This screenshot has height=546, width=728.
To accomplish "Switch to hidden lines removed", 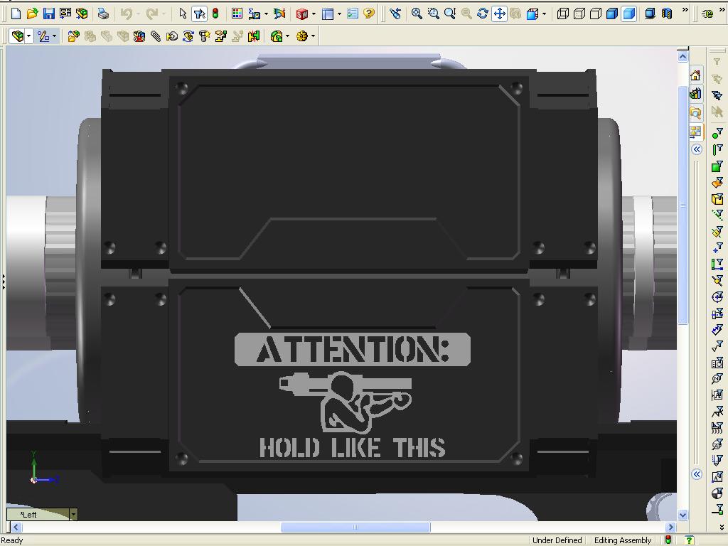I will coord(596,14).
